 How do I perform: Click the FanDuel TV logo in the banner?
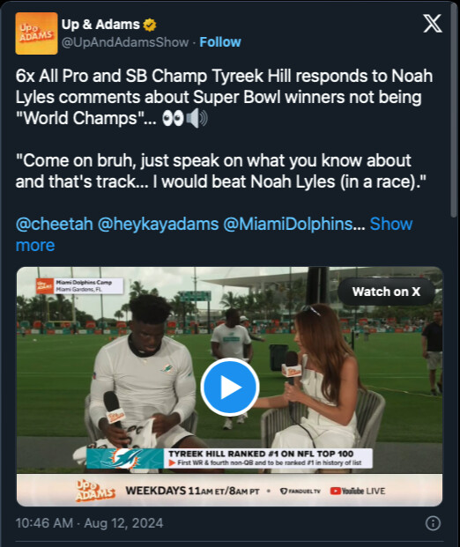300,491
